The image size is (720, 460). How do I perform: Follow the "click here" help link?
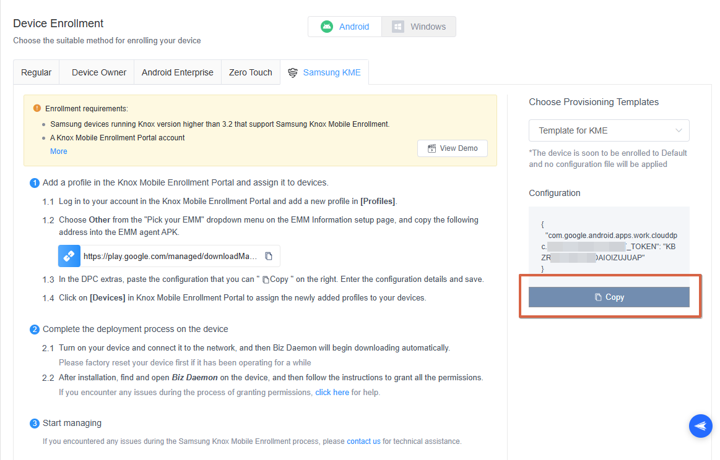[x=332, y=393]
